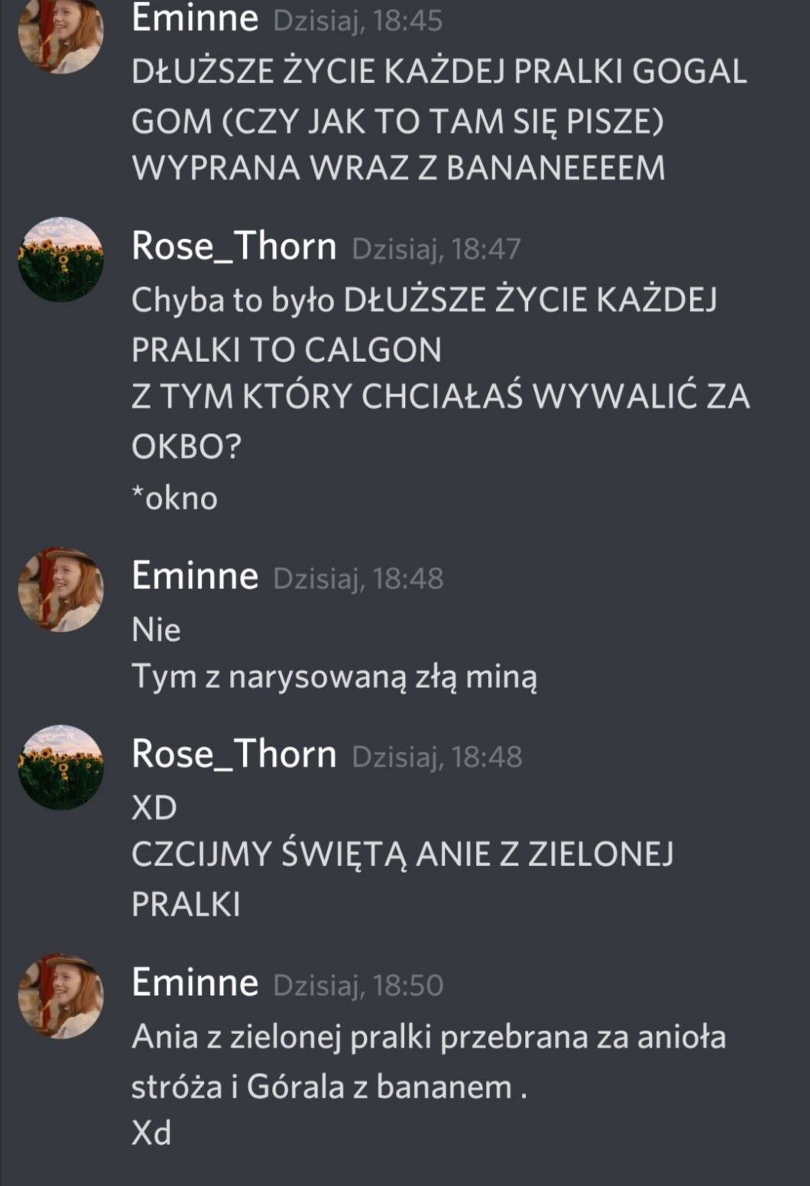Screen dimensions: 810x1186
Task: Tap the Eminne username above "Nie"
Action: point(195,576)
